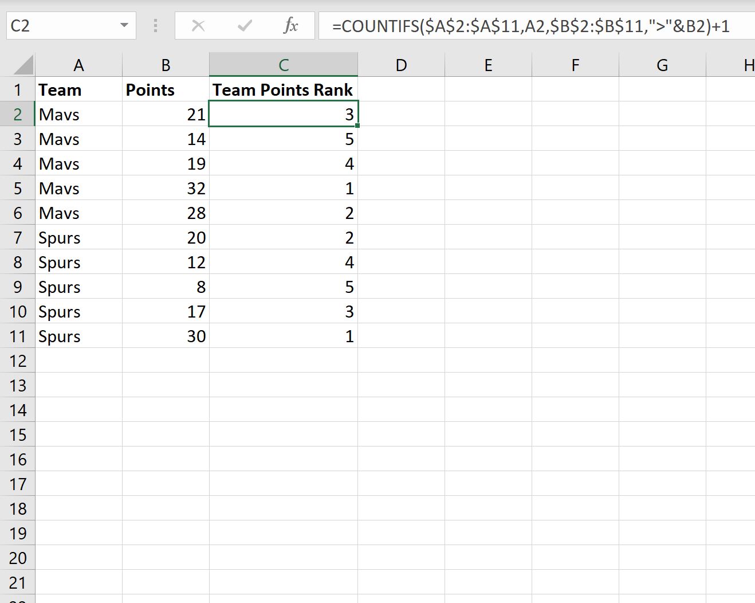Select the Mavs cell in row 2
This screenshot has width=755, height=603.
click(x=78, y=114)
